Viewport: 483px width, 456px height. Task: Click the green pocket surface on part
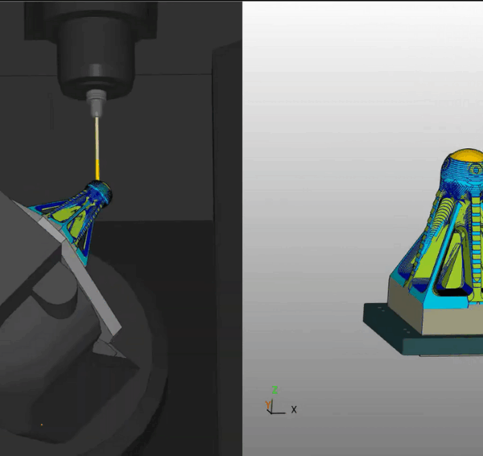419,250
